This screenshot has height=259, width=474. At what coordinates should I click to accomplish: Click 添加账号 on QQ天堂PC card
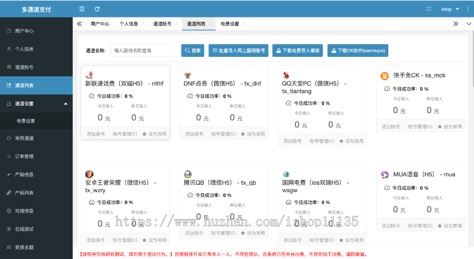[x=292, y=141]
